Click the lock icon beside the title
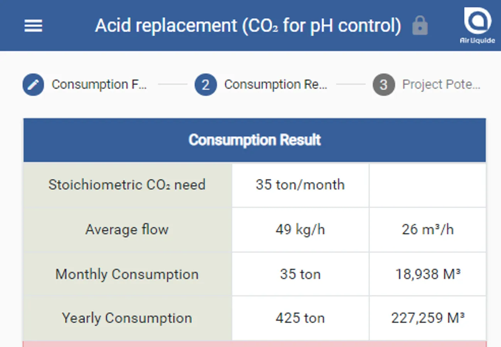This screenshot has height=347, width=501. tap(420, 26)
